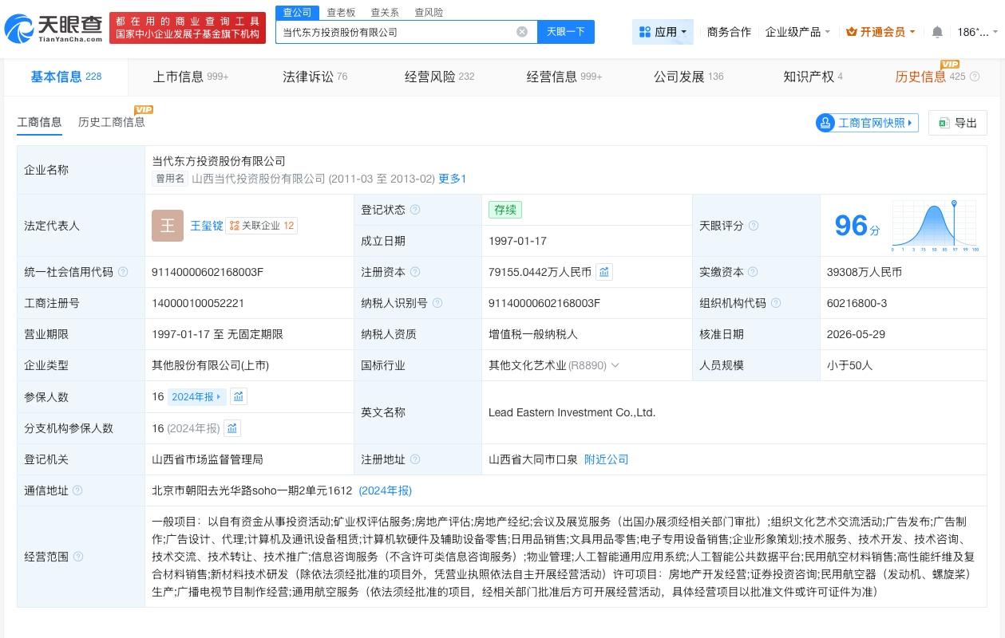
Task: Open the 应用 dropdown
Action: coord(663,32)
